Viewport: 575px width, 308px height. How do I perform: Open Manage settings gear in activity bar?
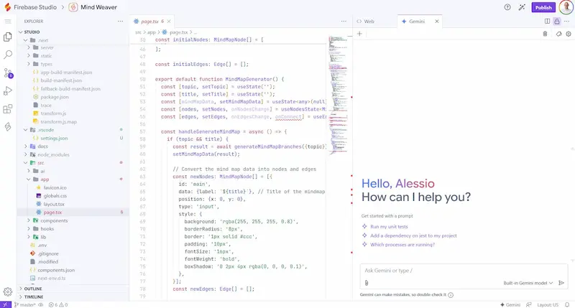8,291
